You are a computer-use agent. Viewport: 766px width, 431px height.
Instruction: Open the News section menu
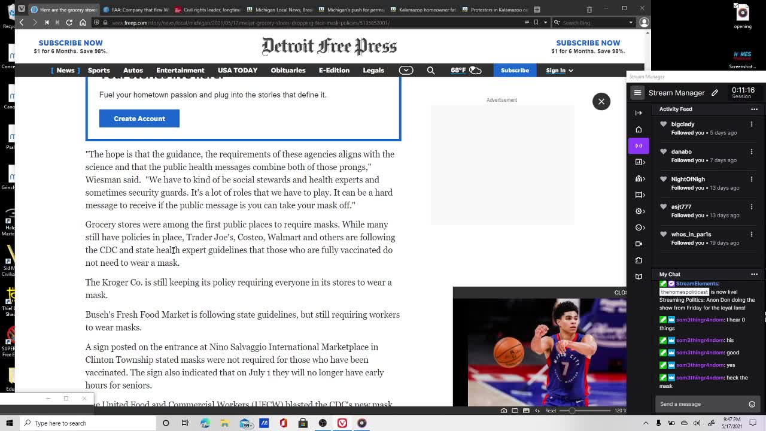(x=65, y=71)
